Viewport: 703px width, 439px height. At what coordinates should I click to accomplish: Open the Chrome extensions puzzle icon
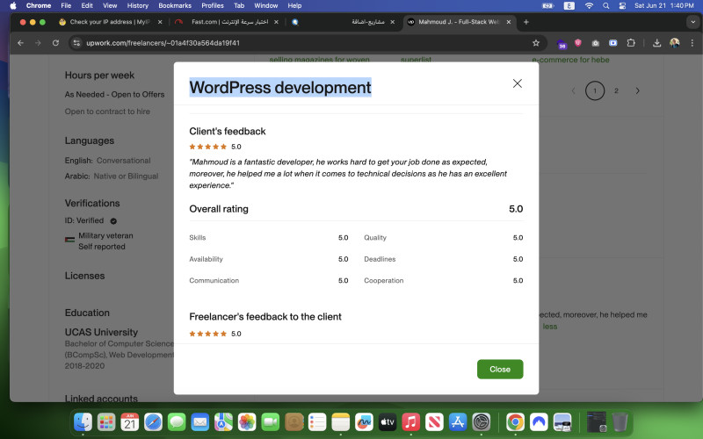click(630, 42)
